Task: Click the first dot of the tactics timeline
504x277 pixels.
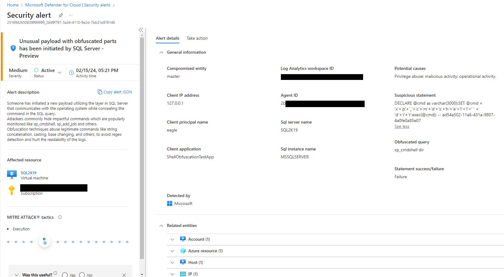Action: [8, 242]
